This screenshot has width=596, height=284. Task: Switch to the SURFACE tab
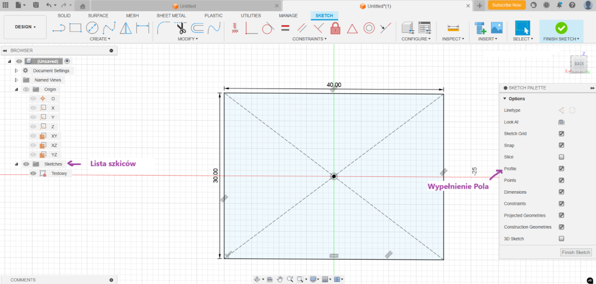(98, 16)
